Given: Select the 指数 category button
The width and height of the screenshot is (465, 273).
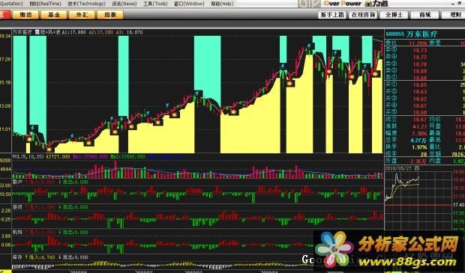Looking at the screenshot, I should click(110, 14).
